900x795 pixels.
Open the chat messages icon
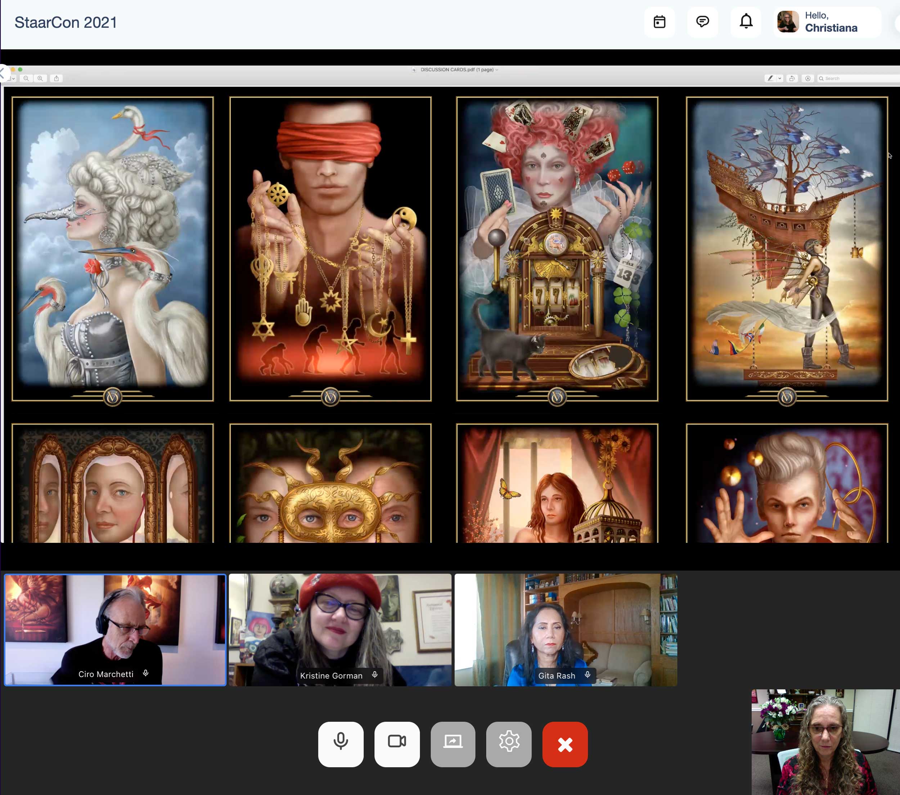[x=702, y=22]
